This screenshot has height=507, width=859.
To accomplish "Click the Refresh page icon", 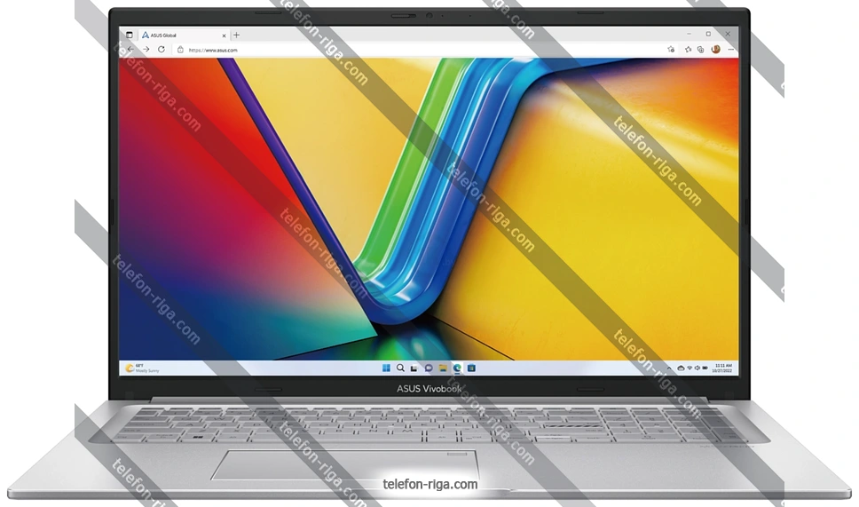I will [161, 50].
